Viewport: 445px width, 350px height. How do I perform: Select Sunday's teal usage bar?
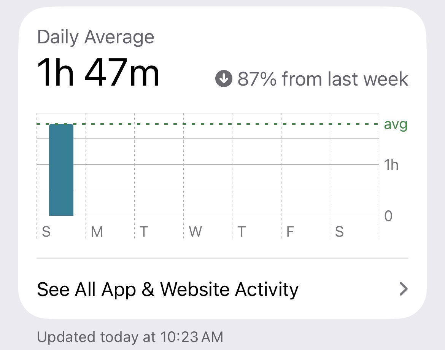click(x=61, y=170)
